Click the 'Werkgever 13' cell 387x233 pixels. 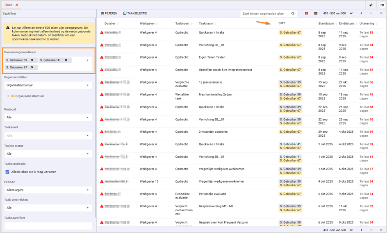pos(149,181)
